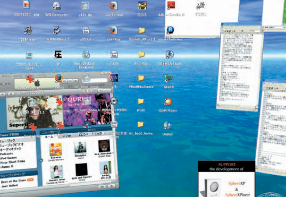Select Podcasts in iTunes Store sidebar
Viewport: 286px width, 197px height.
[6, 154]
